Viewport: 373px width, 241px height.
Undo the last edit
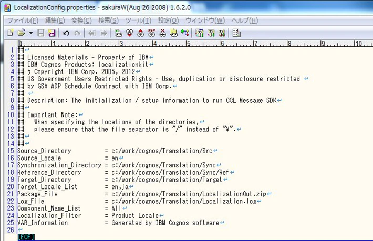pyautogui.click(x=66, y=33)
